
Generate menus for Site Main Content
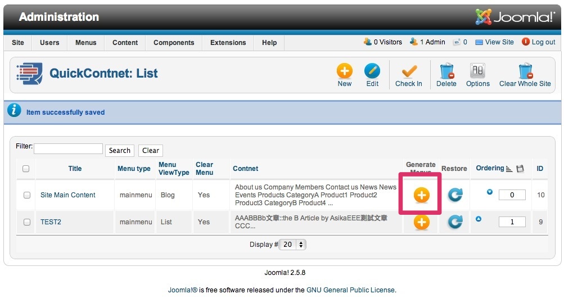(x=421, y=195)
